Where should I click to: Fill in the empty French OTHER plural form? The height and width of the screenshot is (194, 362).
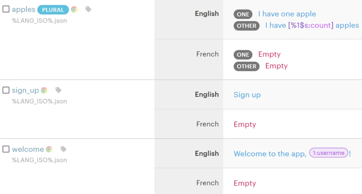276,66
